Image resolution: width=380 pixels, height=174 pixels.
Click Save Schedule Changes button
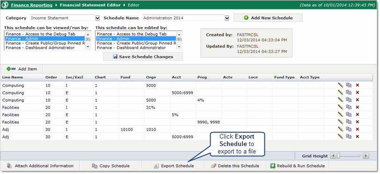(x=143, y=57)
